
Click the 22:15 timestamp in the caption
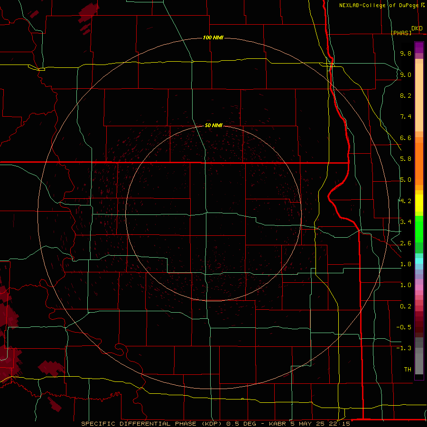340,424
